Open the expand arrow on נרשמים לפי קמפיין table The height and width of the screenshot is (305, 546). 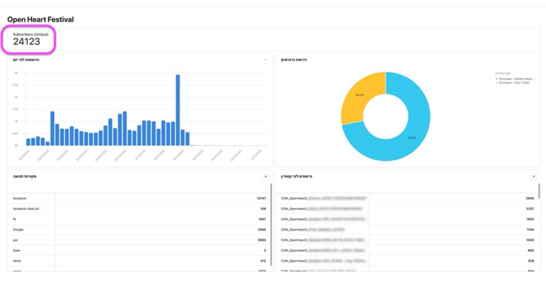[533, 177]
